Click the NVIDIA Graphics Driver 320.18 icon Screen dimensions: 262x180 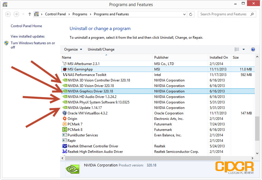pyautogui.click(x=64, y=91)
